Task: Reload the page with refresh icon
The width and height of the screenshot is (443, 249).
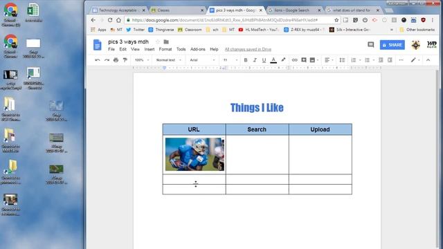Action: 110,20
